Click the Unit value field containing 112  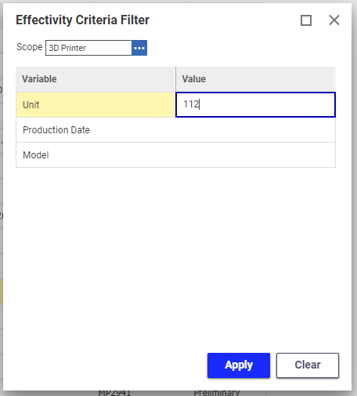point(255,104)
